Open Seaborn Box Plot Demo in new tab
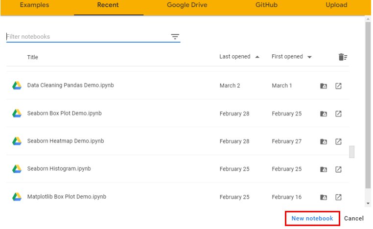This screenshot has height=229, width=373. point(338,114)
